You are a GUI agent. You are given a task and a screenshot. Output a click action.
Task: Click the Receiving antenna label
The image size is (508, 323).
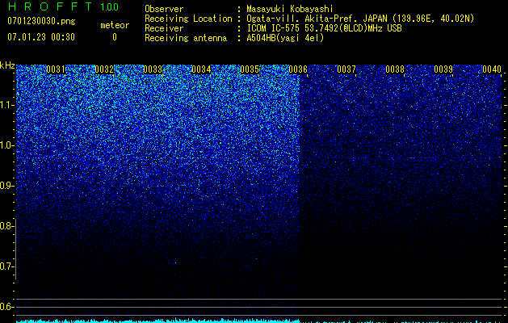point(186,38)
